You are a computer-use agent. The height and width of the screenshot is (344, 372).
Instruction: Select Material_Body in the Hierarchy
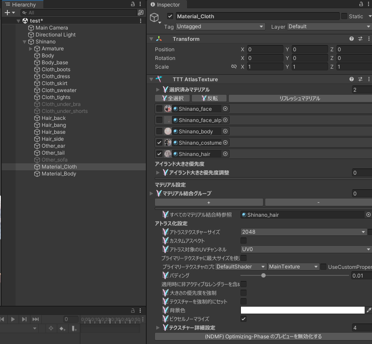[59, 174]
